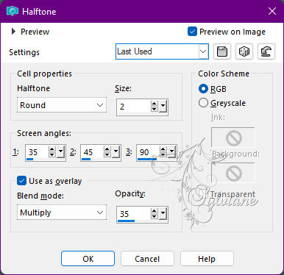Open the slider popup beside the Size field

163,107
